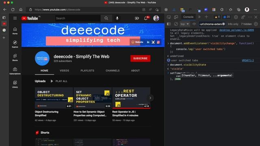Show more DevTools tabs with double chevron
Image resolution: width=260 pixels, height=146 pixels.
click(x=199, y=17)
